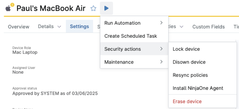Open the Details tab dropdown chevron
239x109 pixels.
59,26
